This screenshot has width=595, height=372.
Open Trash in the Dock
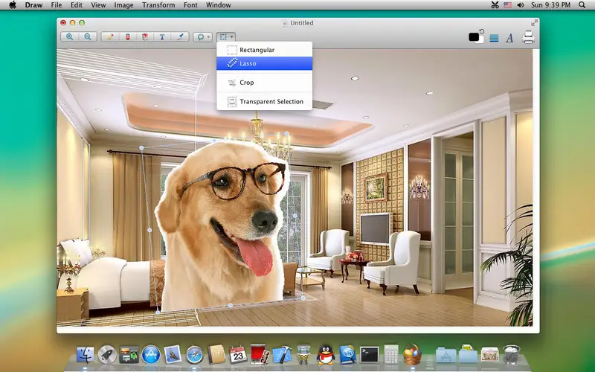click(512, 355)
